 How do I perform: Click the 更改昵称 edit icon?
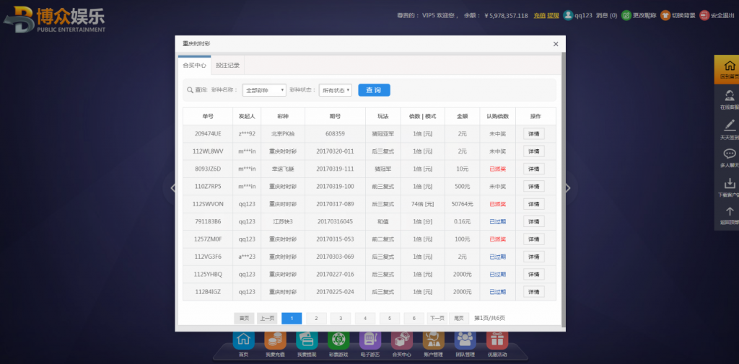(626, 15)
